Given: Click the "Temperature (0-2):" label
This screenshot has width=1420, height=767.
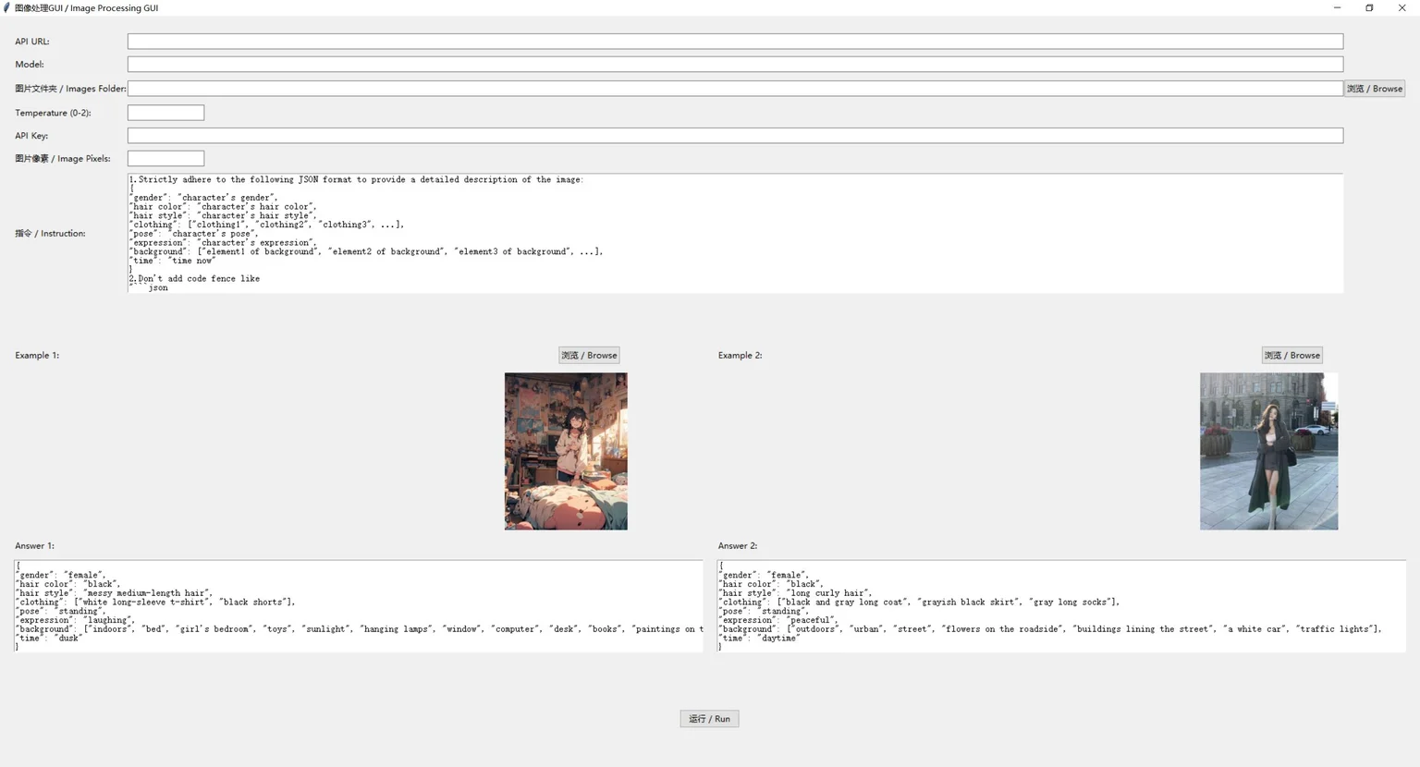Looking at the screenshot, I should pos(53,113).
